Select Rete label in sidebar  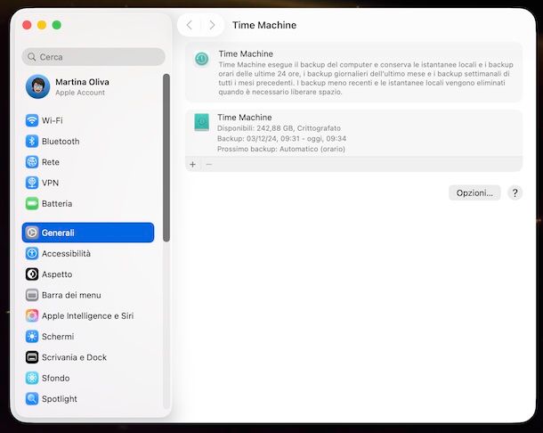[x=51, y=162]
